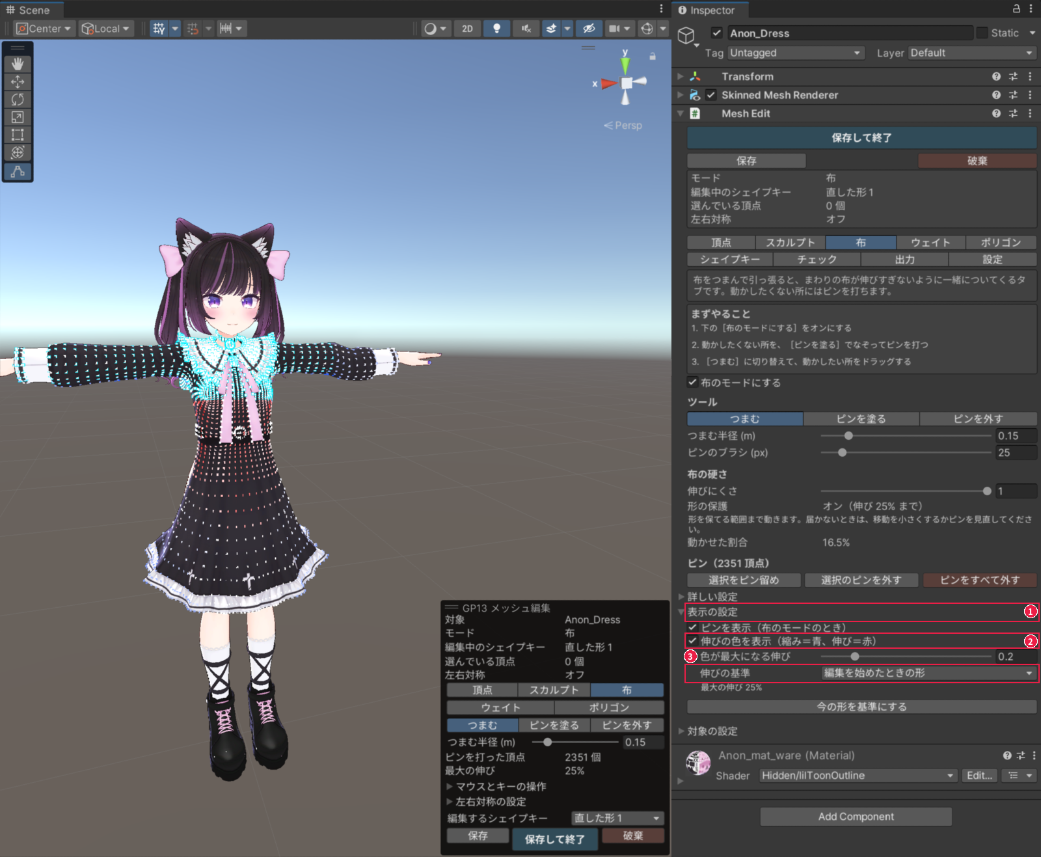Image resolution: width=1041 pixels, height=857 pixels.
Task: Select ピンを塗る tool in Inspector
Action: coord(861,419)
